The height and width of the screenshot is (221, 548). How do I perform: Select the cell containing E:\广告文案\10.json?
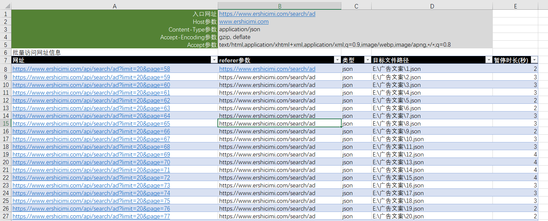tap(432, 139)
